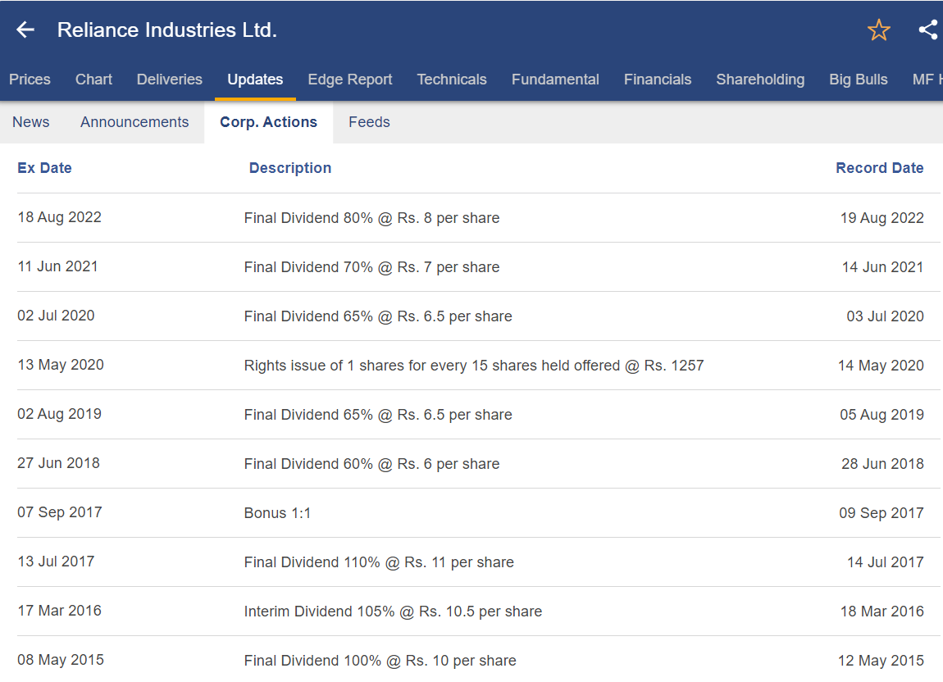The width and height of the screenshot is (943, 682).
Task: Select record date 09 Sep 2017
Action: [881, 513]
